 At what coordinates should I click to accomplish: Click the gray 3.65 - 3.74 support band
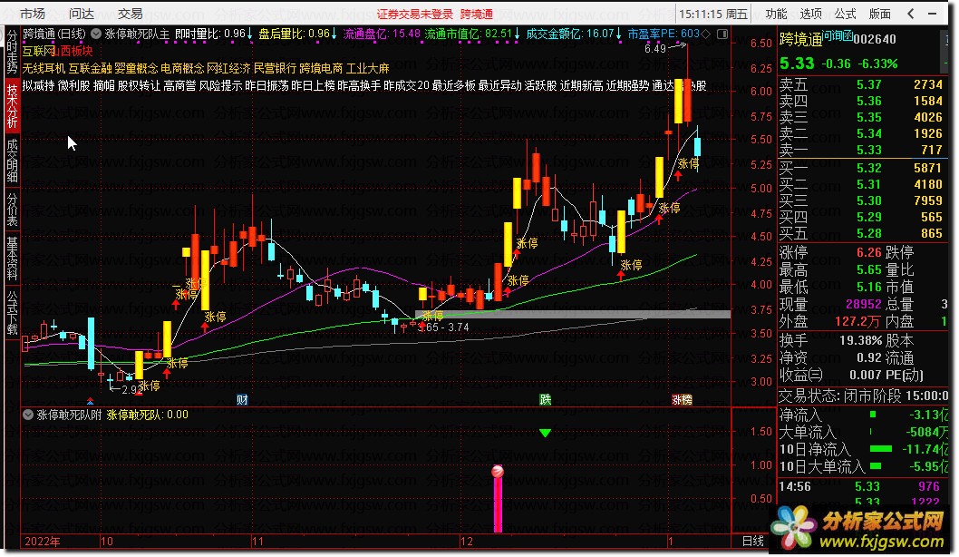[x=573, y=315]
